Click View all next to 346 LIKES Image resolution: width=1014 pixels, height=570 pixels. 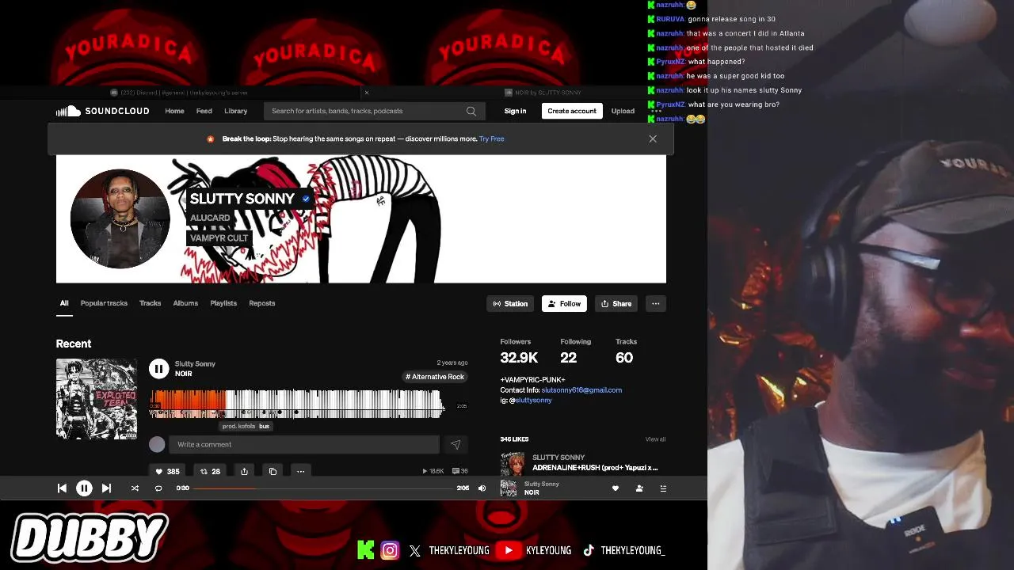click(655, 439)
